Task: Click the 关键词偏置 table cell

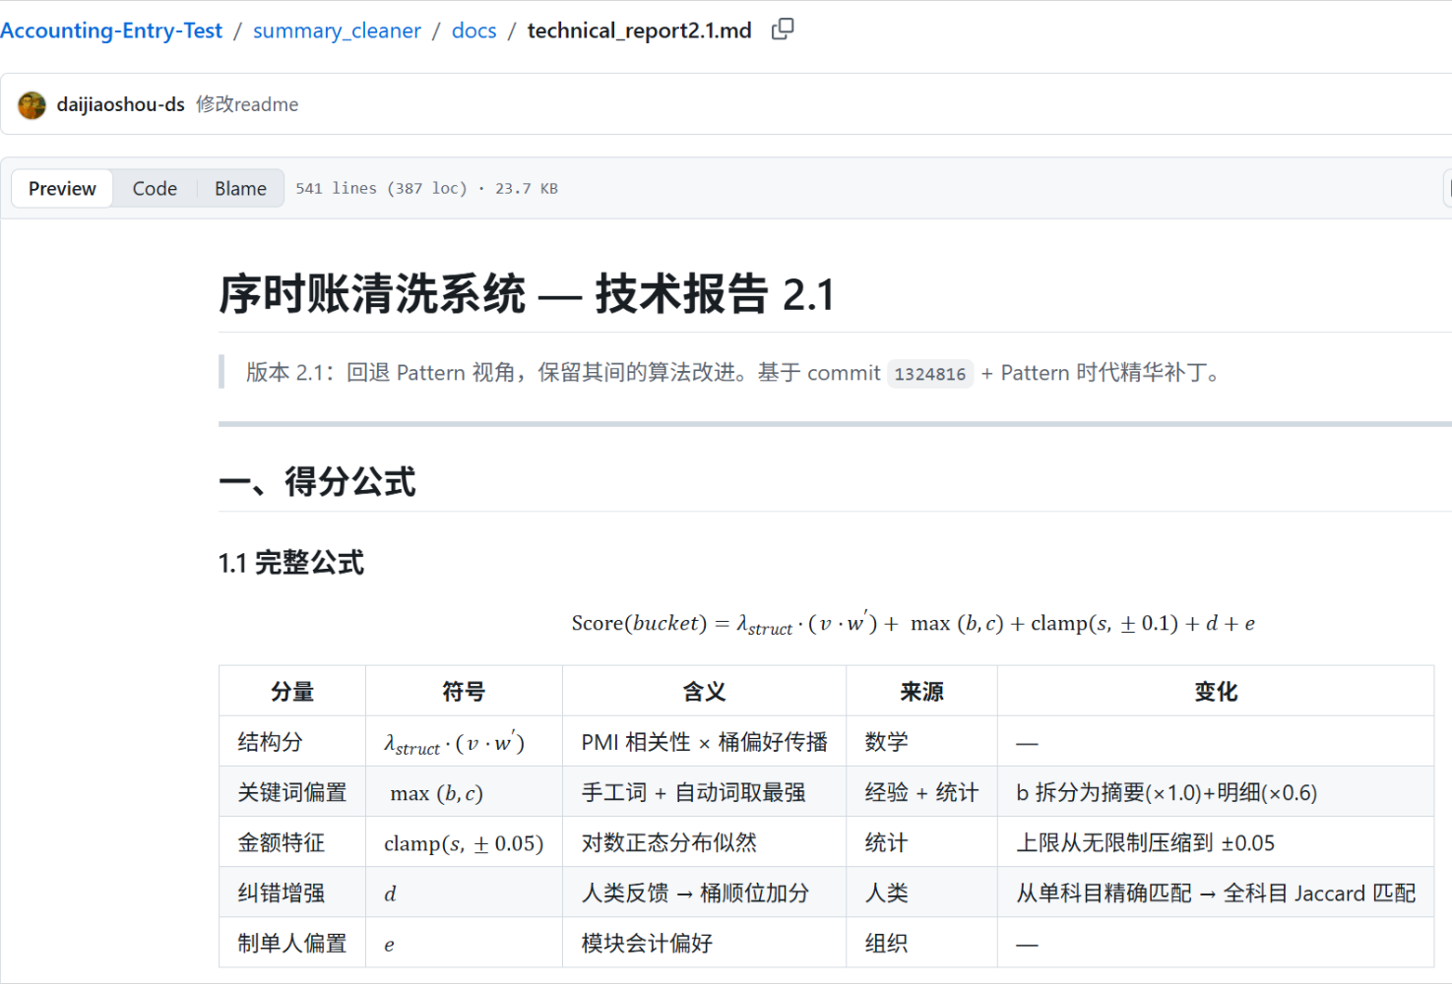Action: (292, 792)
